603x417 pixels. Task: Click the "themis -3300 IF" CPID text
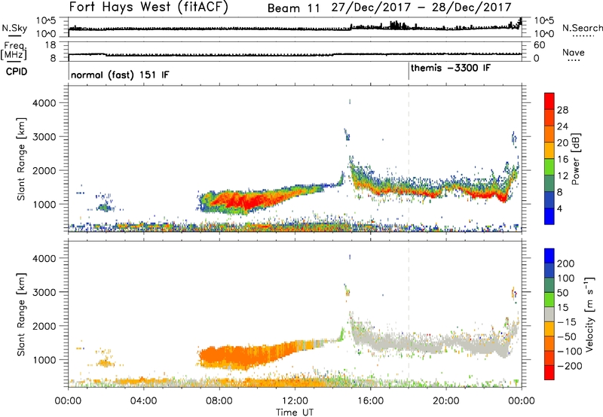click(x=451, y=68)
